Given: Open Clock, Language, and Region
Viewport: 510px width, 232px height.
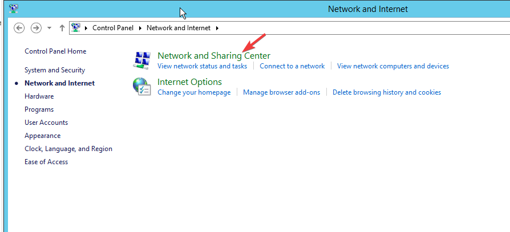Looking at the screenshot, I should (68, 149).
